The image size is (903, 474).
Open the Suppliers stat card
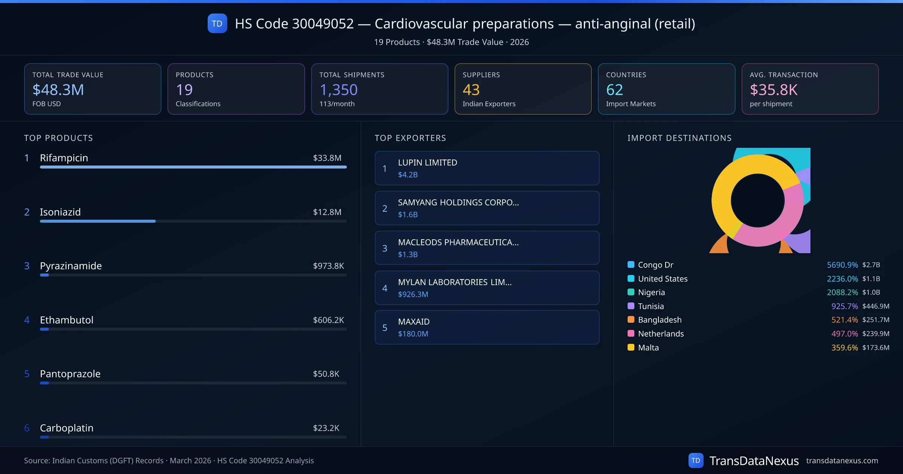[x=523, y=89]
